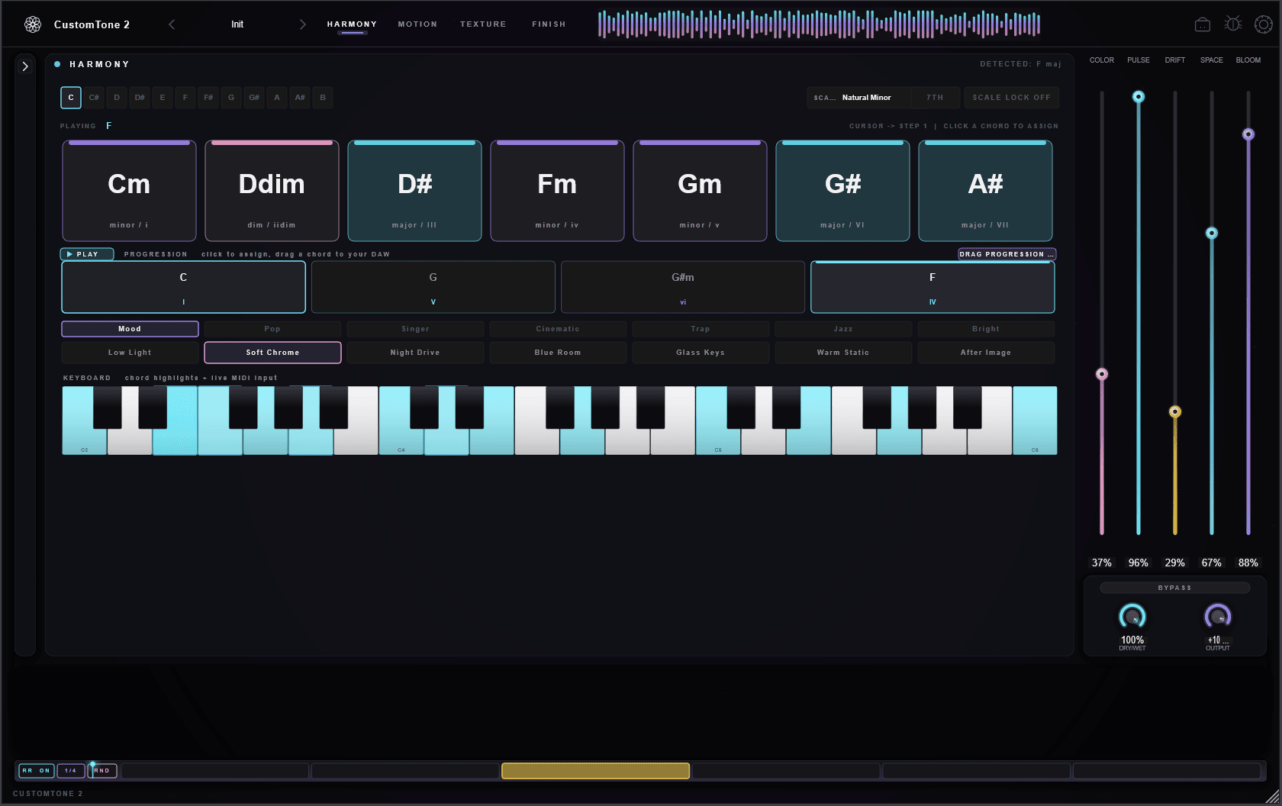Select root note F#
This screenshot has width=1282, height=806.
[x=208, y=98]
